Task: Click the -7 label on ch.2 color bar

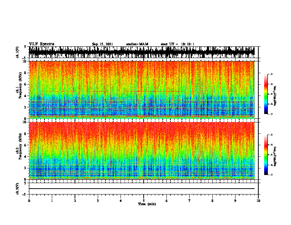Action: [x=271, y=175]
